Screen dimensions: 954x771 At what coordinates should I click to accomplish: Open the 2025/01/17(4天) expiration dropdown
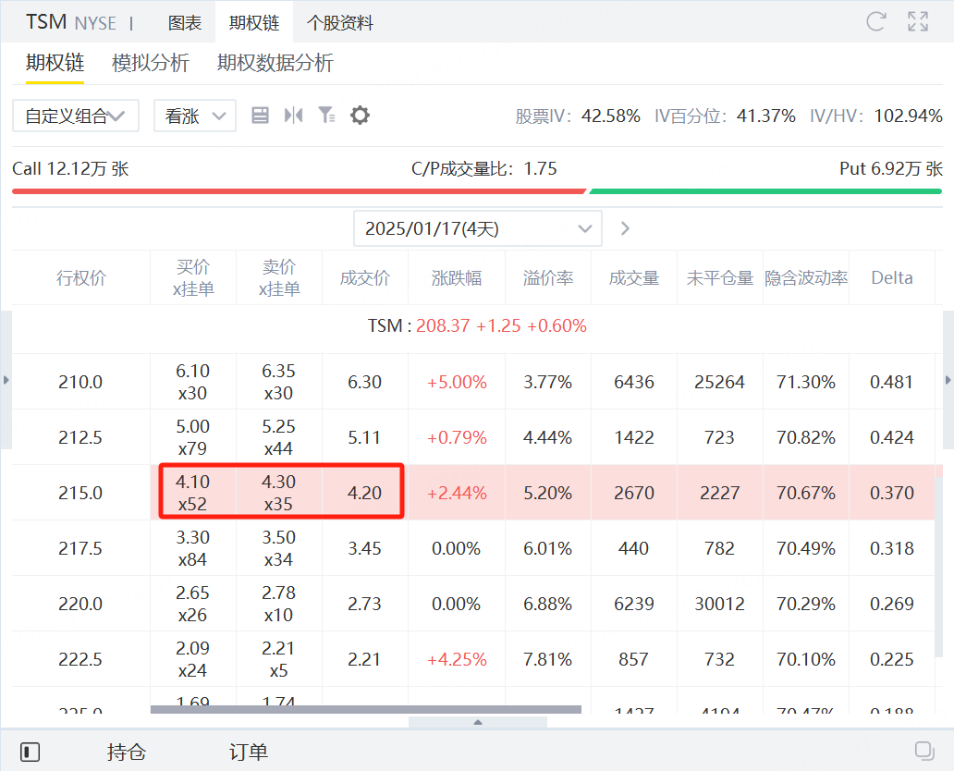[478, 229]
